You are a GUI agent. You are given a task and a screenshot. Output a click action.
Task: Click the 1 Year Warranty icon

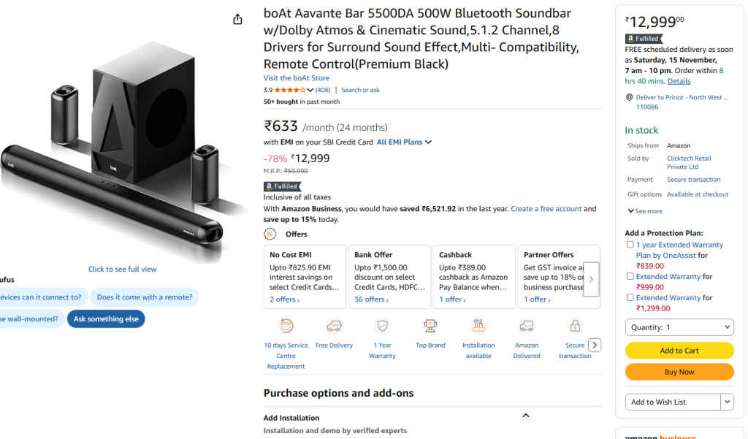point(382,327)
